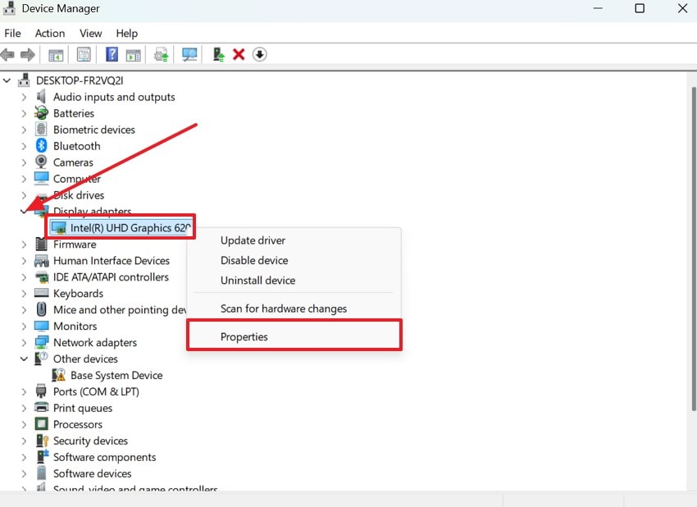Image resolution: width=697 pixels, height=507 pixels.
Task: Click the down-arrow Disable device icon
Action: 260,55
